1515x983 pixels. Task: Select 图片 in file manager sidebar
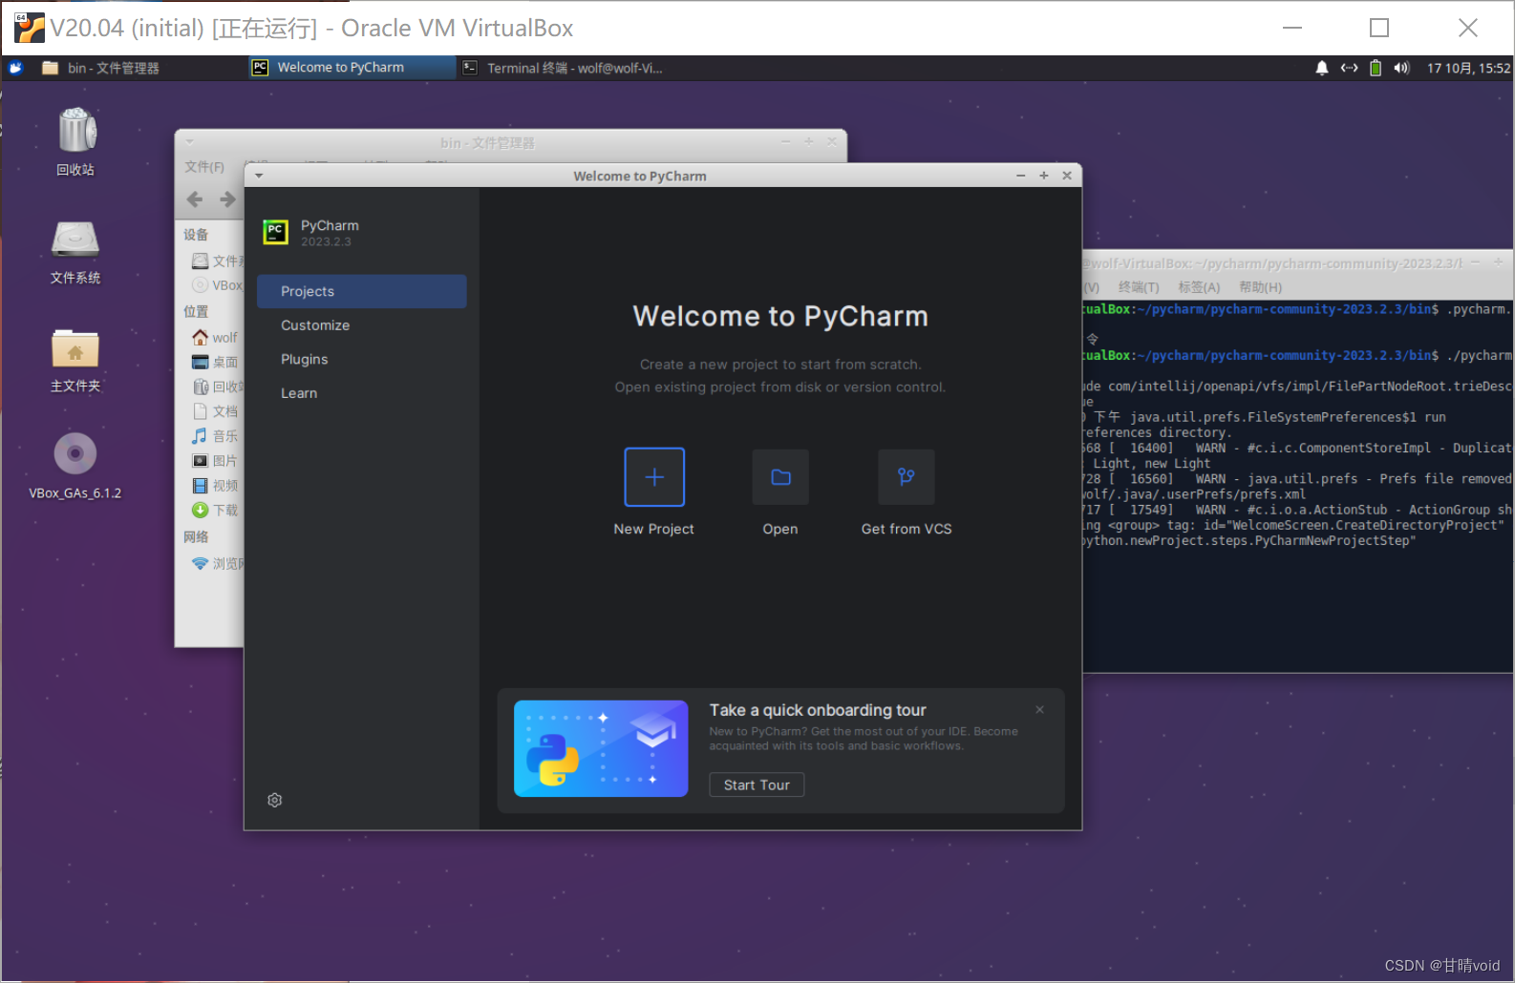(215, 461)
